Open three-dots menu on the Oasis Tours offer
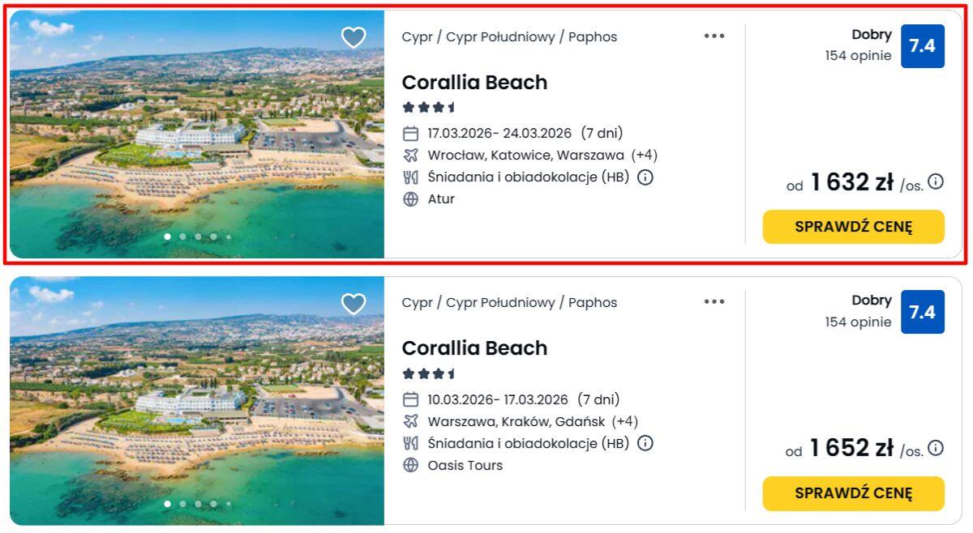Image resolution: width=973 pixels, height=533 pixels. [x=714, y=301]
